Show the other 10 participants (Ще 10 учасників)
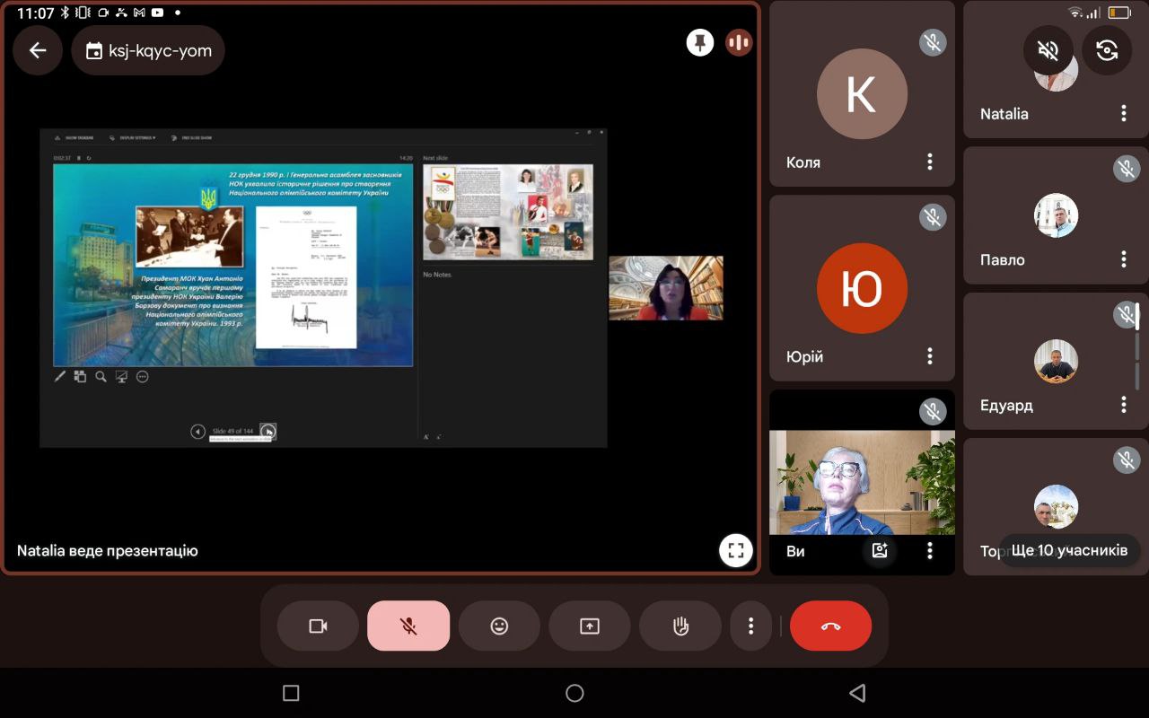The width and height of the screenshot is (1149, 718). [1069, 549]
